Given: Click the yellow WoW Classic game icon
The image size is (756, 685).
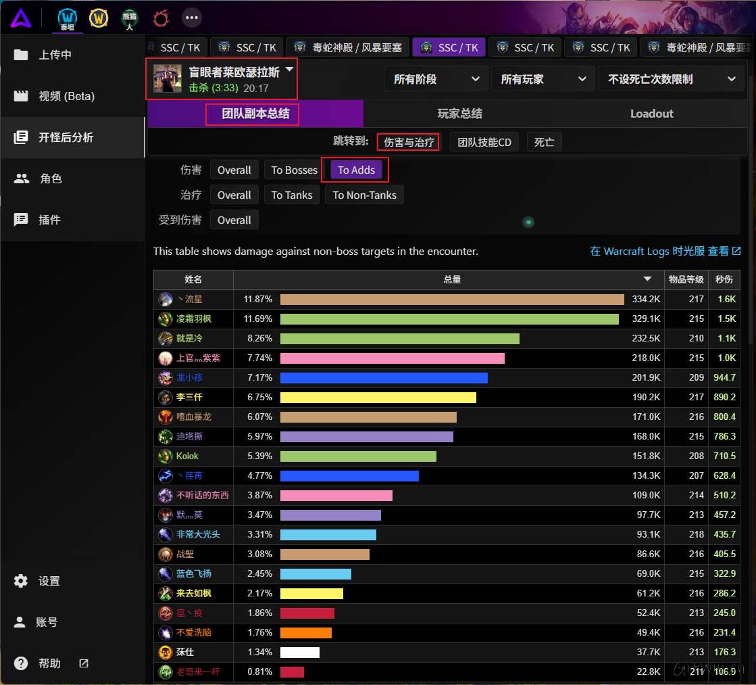Looking at the screenshot, I should (x=99, y=18).
